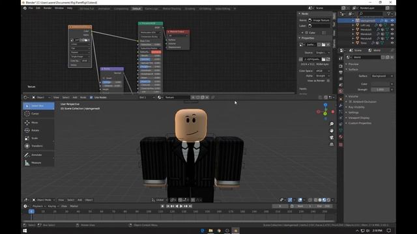Open the notification center icon
The width and height of the screenshot is (417, 234).
(x=389, y=231)
